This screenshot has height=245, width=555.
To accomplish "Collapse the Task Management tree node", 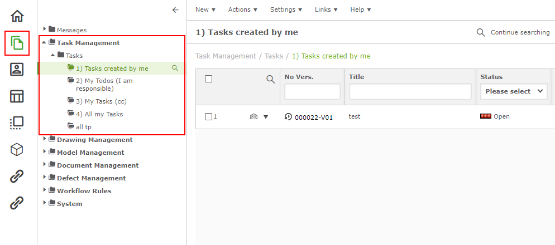I will pyautogui.click(x=45, y=42).
